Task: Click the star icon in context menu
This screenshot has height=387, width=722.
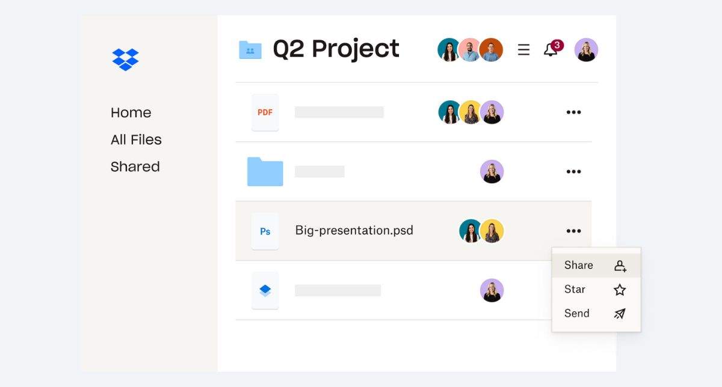Action: 620,290
